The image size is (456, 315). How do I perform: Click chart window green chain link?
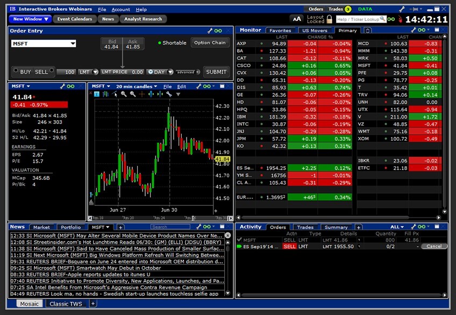click(207, 86)
